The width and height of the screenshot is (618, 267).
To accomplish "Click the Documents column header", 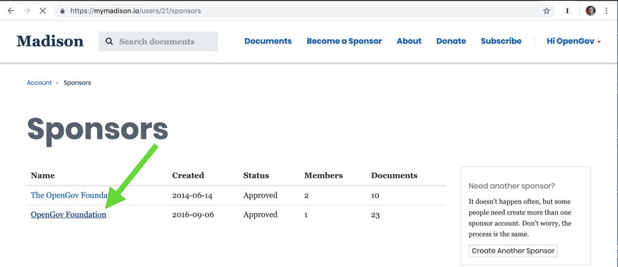I will pos(394,175).
